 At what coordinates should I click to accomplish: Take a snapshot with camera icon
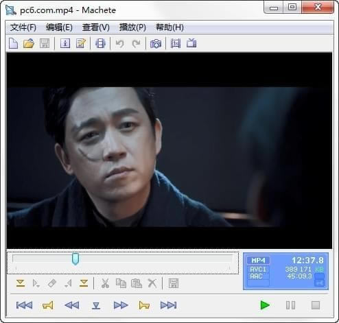click(x=156, y=43)
